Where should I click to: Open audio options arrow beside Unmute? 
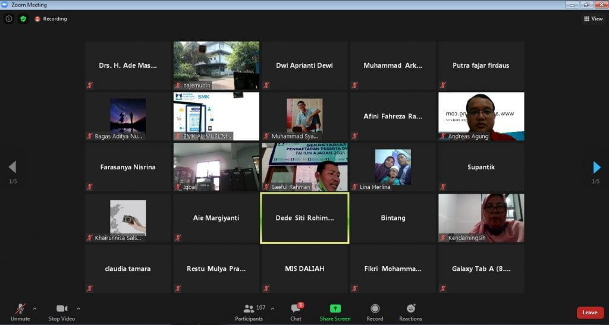click(34, 309)
